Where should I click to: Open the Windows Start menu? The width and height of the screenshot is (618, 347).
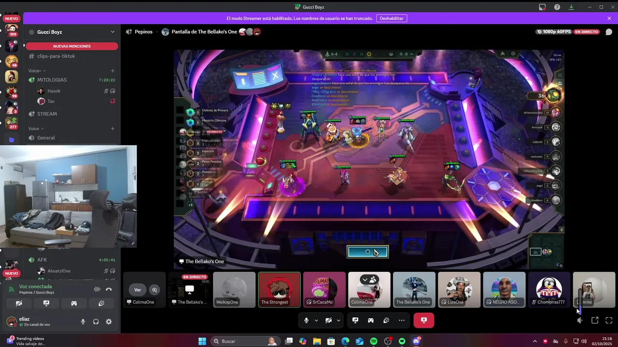point(202,341)
